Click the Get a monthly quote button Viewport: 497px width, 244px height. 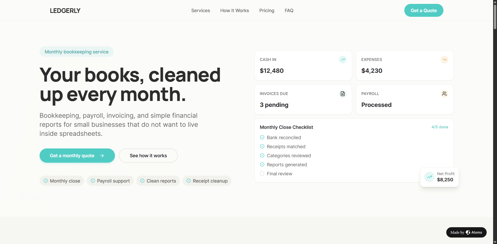click(77, 155)
